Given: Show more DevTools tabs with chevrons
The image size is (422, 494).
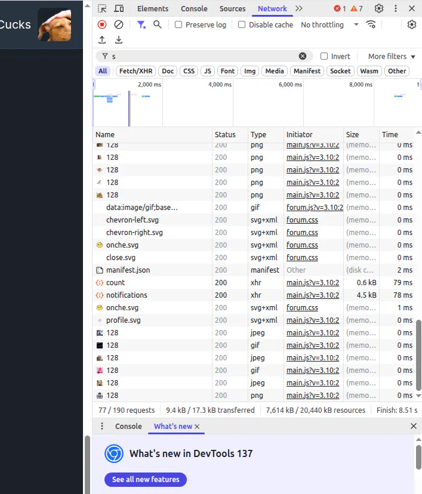Looking at the screenshot, I should pos(299,8).
